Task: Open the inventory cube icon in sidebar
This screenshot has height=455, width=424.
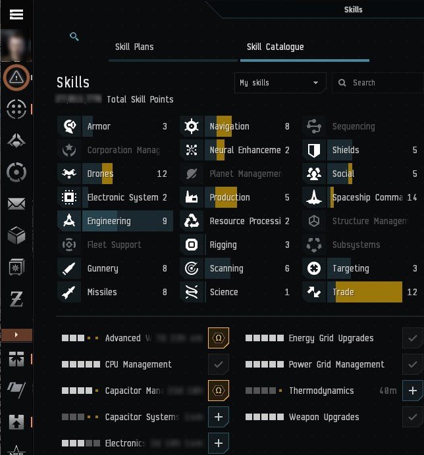Action: 16,235
